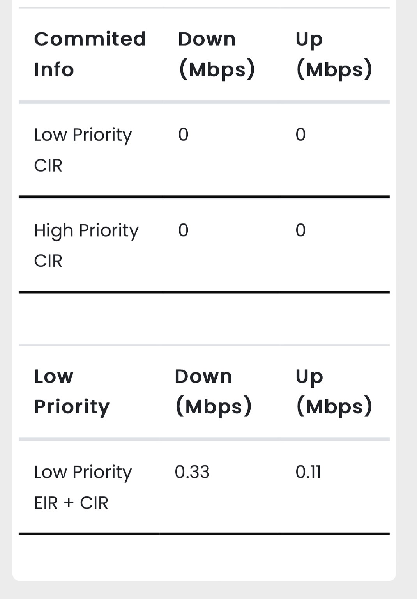Select Up (Mbps) header in Low Priority table

click(334, 392)
